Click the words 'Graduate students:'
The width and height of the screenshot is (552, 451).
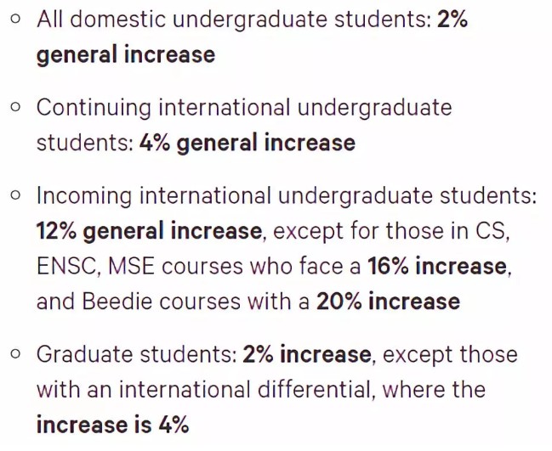click(x=137, y=354)
